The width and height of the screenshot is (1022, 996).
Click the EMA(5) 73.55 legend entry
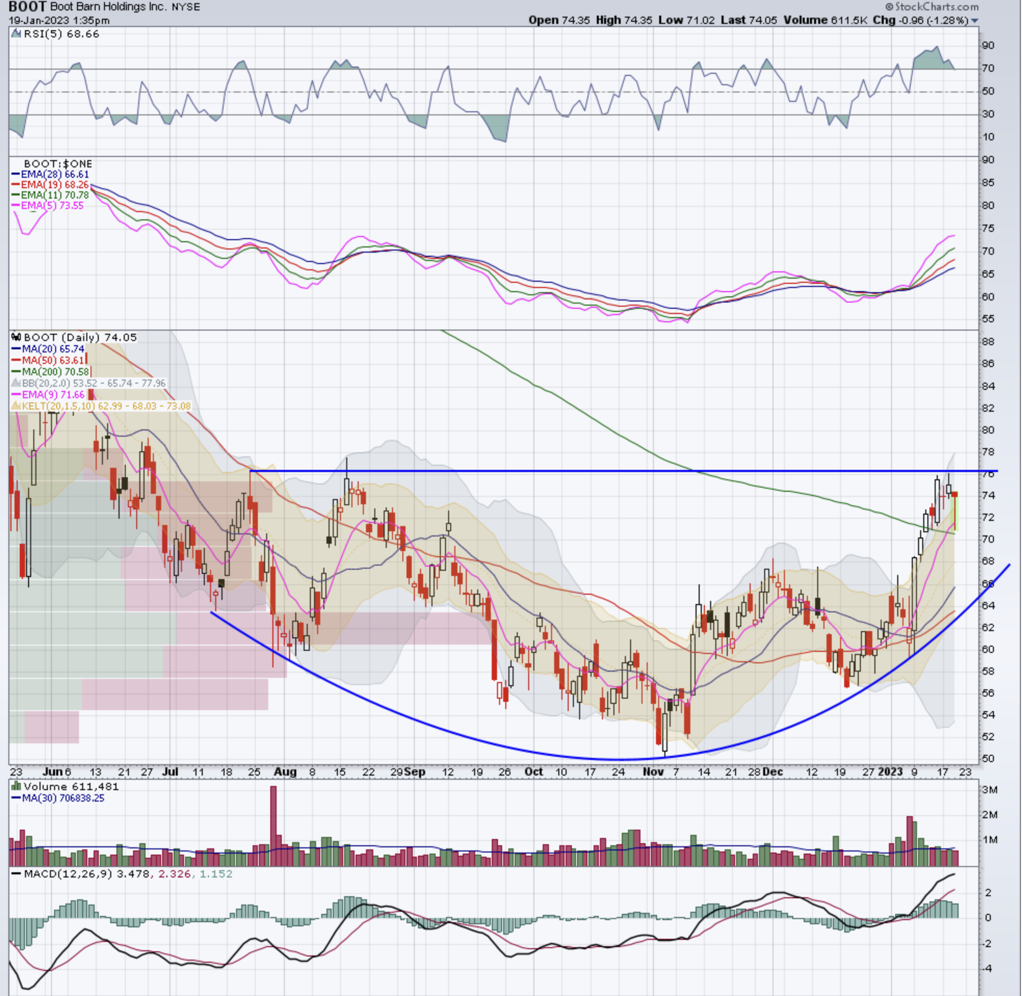(48, 206)
